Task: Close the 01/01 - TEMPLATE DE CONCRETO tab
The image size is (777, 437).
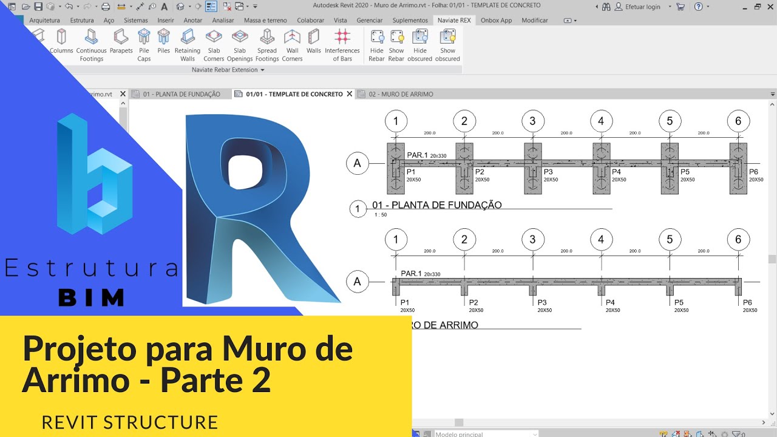Action: (x=349, y=94)
